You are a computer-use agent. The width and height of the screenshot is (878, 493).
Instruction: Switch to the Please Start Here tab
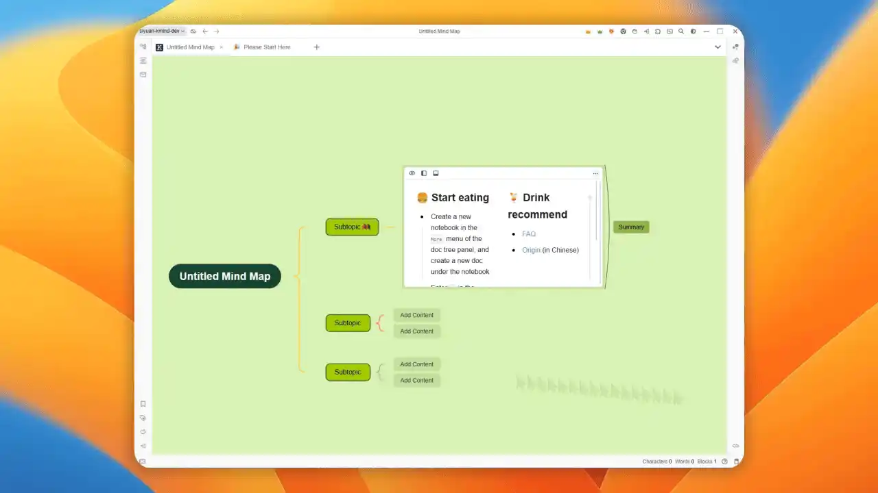click(262, 47)
